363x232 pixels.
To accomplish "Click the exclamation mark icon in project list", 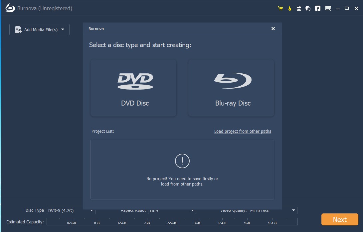I will point(182,161).
